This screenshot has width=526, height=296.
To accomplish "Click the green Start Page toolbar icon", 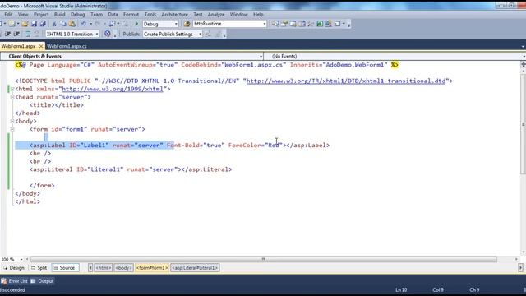I will tap(320, 24).
